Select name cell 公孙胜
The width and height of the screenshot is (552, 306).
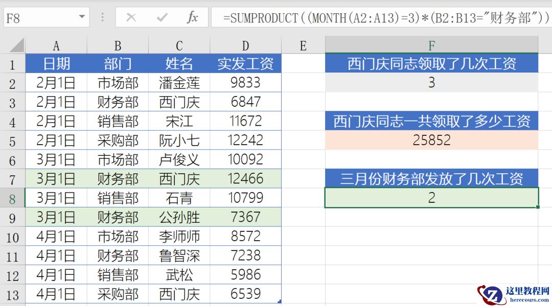pos(179,217)
